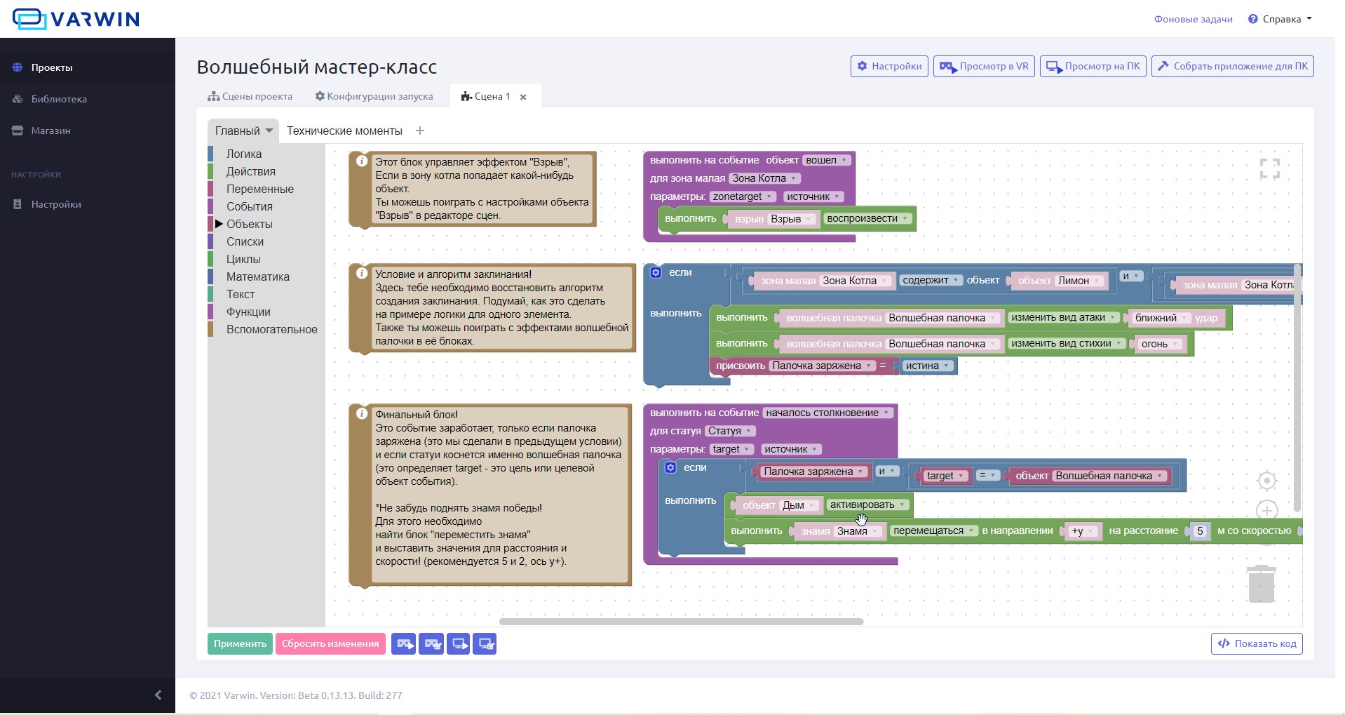This screenshot has height=715, width=1345.
Task: Open Фоновые задачи link
Action: click(1193, 19)
